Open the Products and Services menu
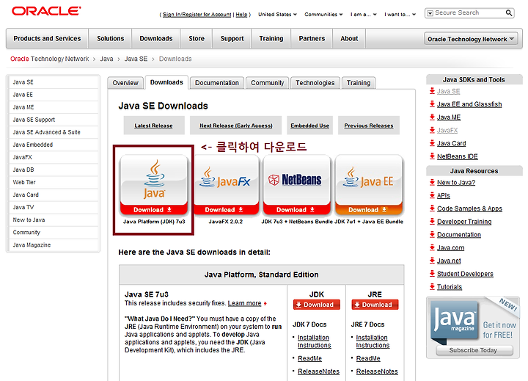 click(x=47, y=38)
